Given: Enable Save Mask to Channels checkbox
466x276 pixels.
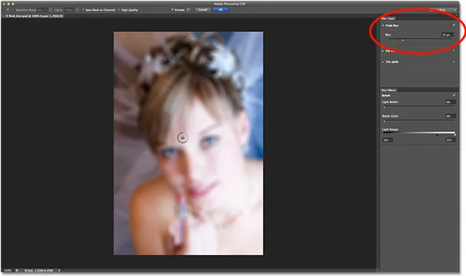Looking at the screenshot, I should point(83,9).
